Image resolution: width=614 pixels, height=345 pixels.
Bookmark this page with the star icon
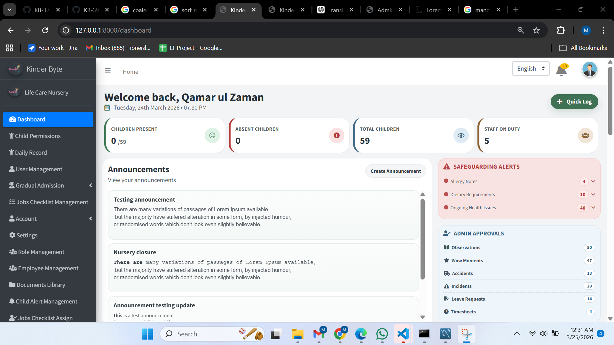click(536, 30)
